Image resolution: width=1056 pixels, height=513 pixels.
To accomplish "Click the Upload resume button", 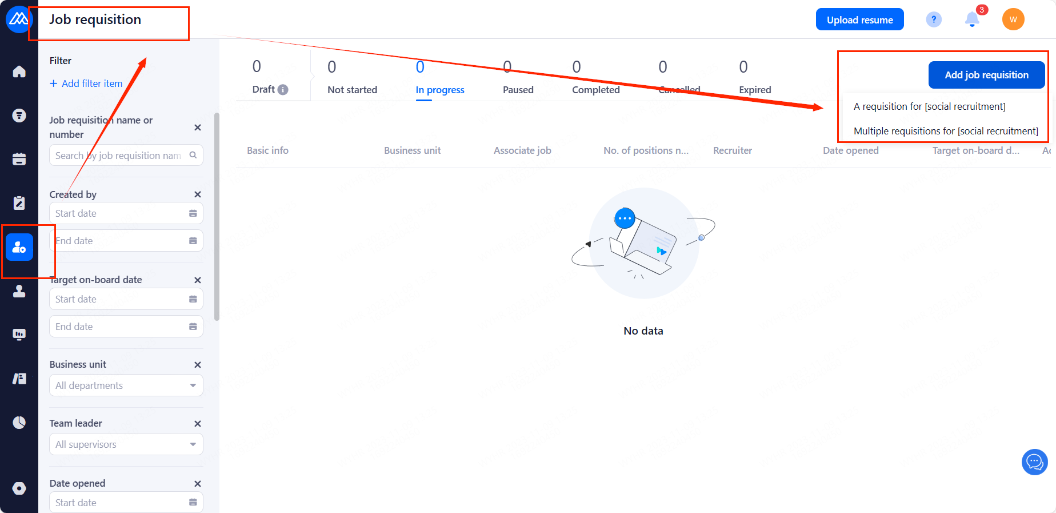I will click(859, 19).
